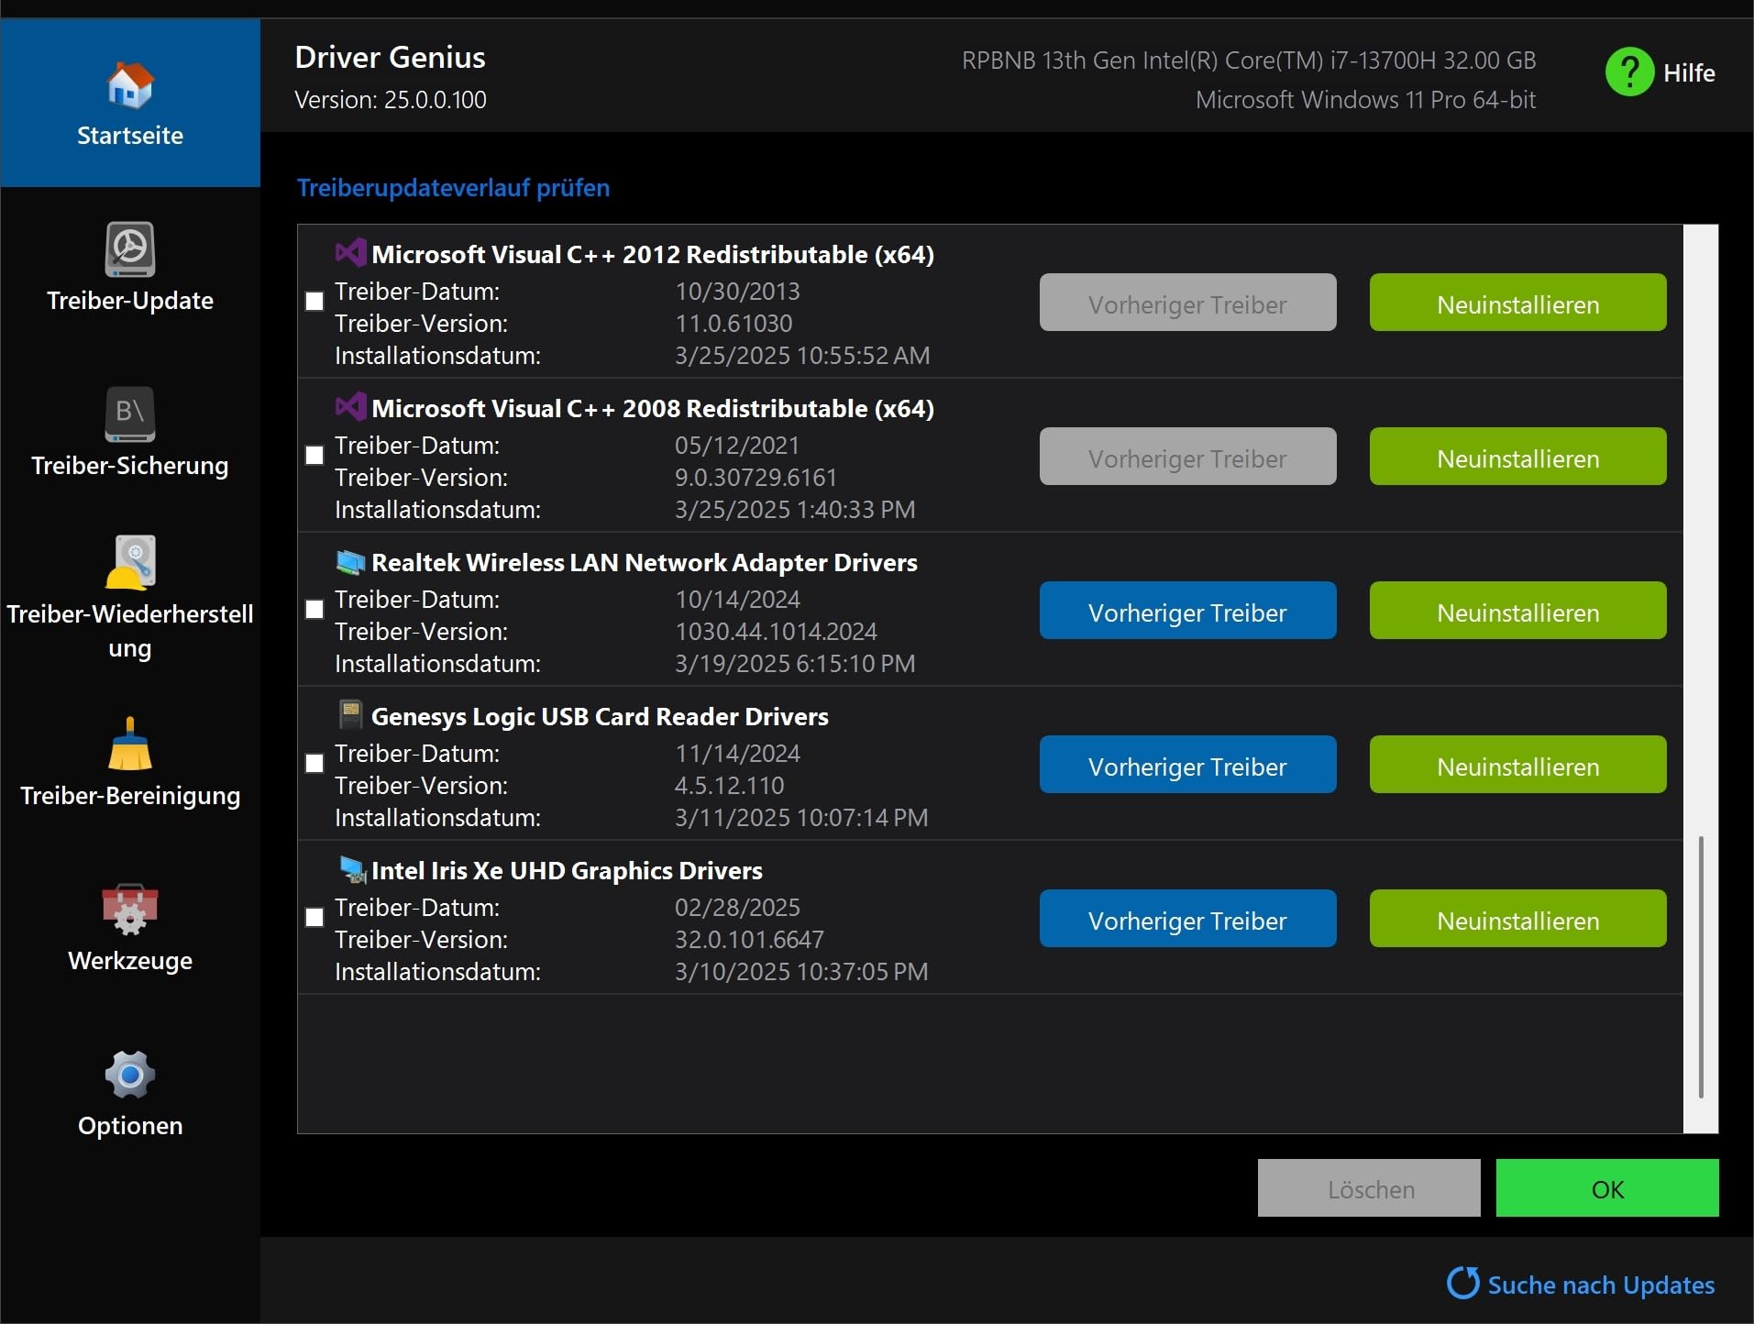Screen dimensions: 1754x1324
Task: Restore previous Genesys Logic card reader driver
Action: point(1187,765)
